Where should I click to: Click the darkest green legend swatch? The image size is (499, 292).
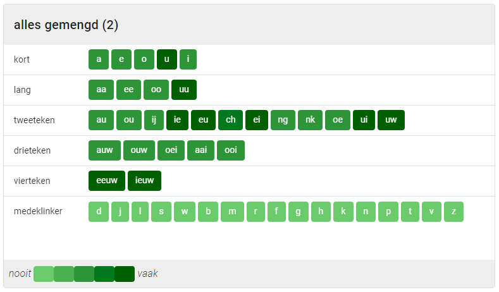point(125,274)
